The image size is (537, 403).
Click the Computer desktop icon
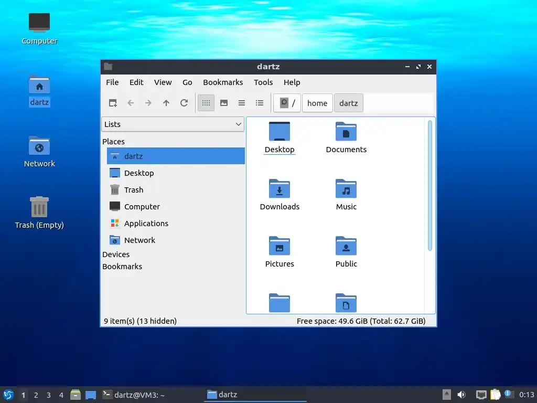click(x=39, y=29)
